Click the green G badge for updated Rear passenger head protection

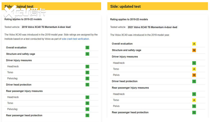[x=194, y=112]
